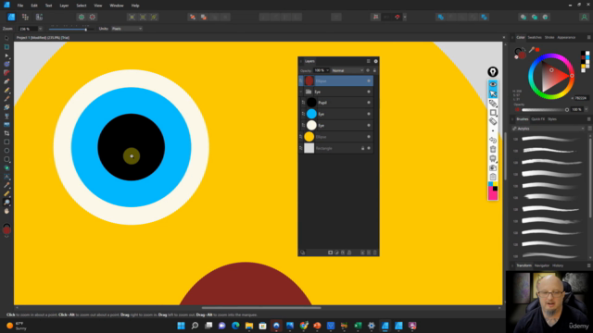The width and height of the screenshot is (593, 333).
Task: Toggle the layer lock in Layers header
Action: pos(374,70)
